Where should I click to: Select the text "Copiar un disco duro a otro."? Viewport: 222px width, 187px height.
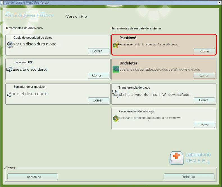coord(33,44)
